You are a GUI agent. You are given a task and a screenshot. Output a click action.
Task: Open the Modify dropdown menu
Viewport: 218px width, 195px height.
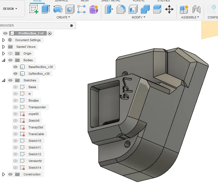139,17
